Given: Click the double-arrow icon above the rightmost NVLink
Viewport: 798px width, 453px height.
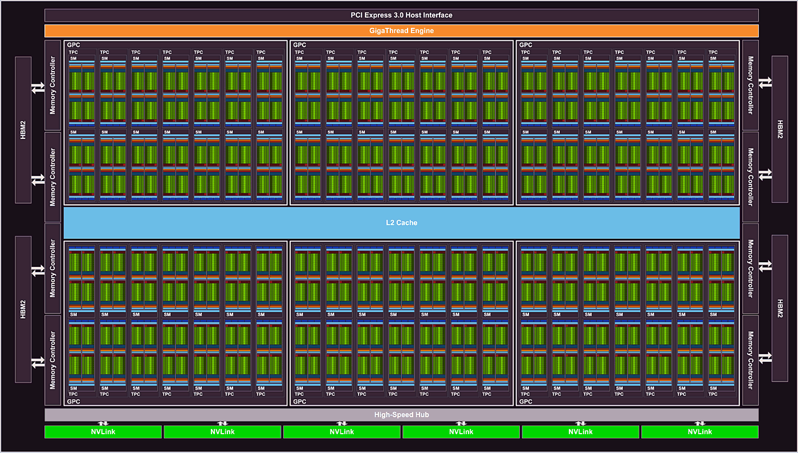Looking at the screenshot, I should [x=699, y=423].
